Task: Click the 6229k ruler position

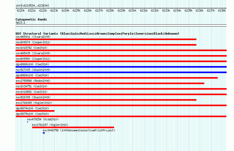Action: pyautogui.click(x=121, y=10)
